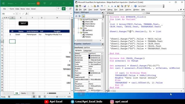185x104 pixels.
Task: Click the BackColor color swatch property
Action: (x=89, y=56)
